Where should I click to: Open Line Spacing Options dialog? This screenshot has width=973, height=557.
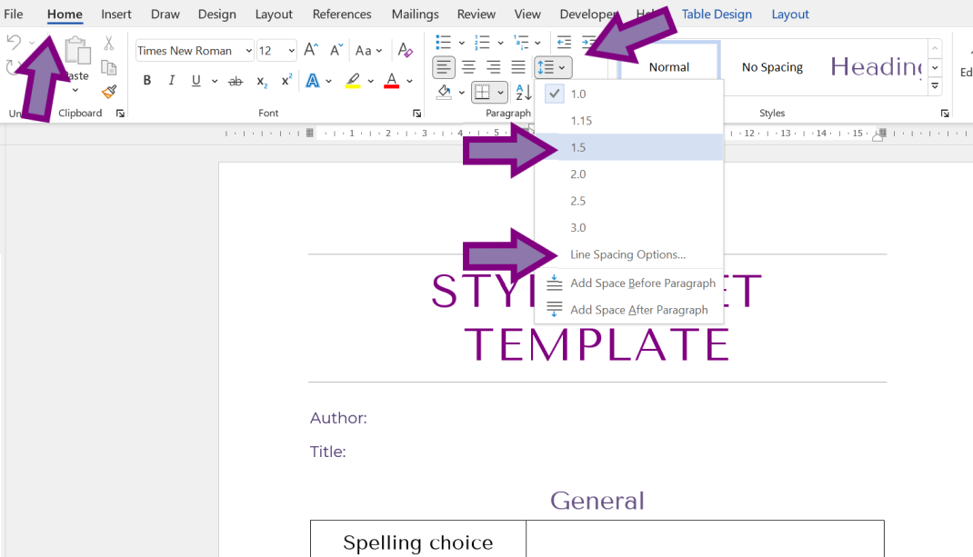627,254
